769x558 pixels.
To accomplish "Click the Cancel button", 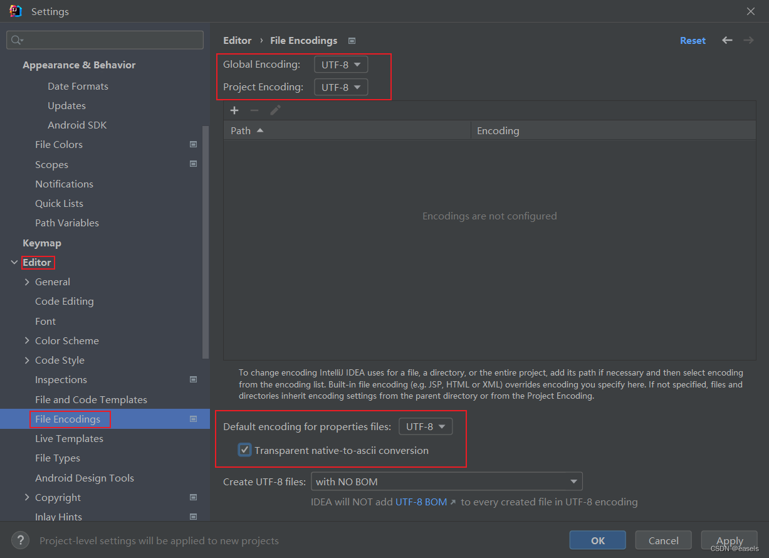I will (x=664, y=540).
